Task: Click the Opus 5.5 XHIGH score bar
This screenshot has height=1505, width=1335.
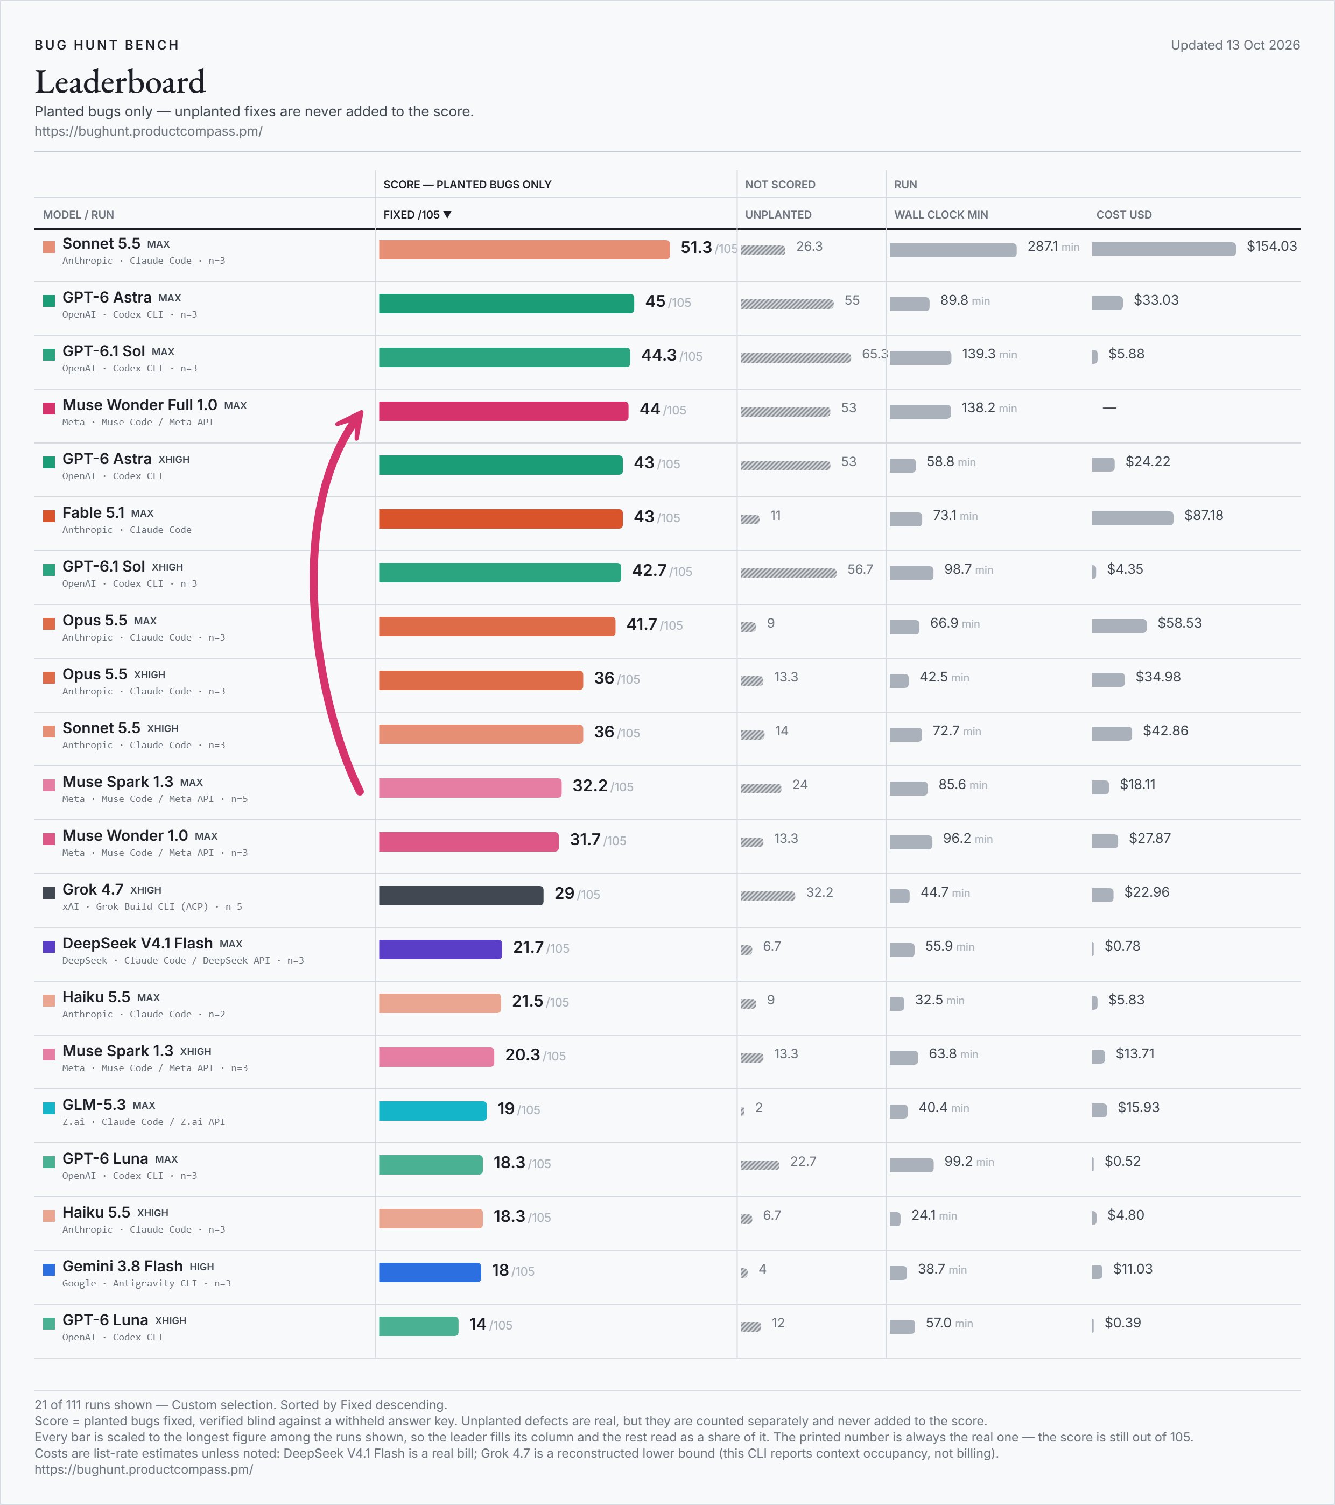Action: point(481,680)
